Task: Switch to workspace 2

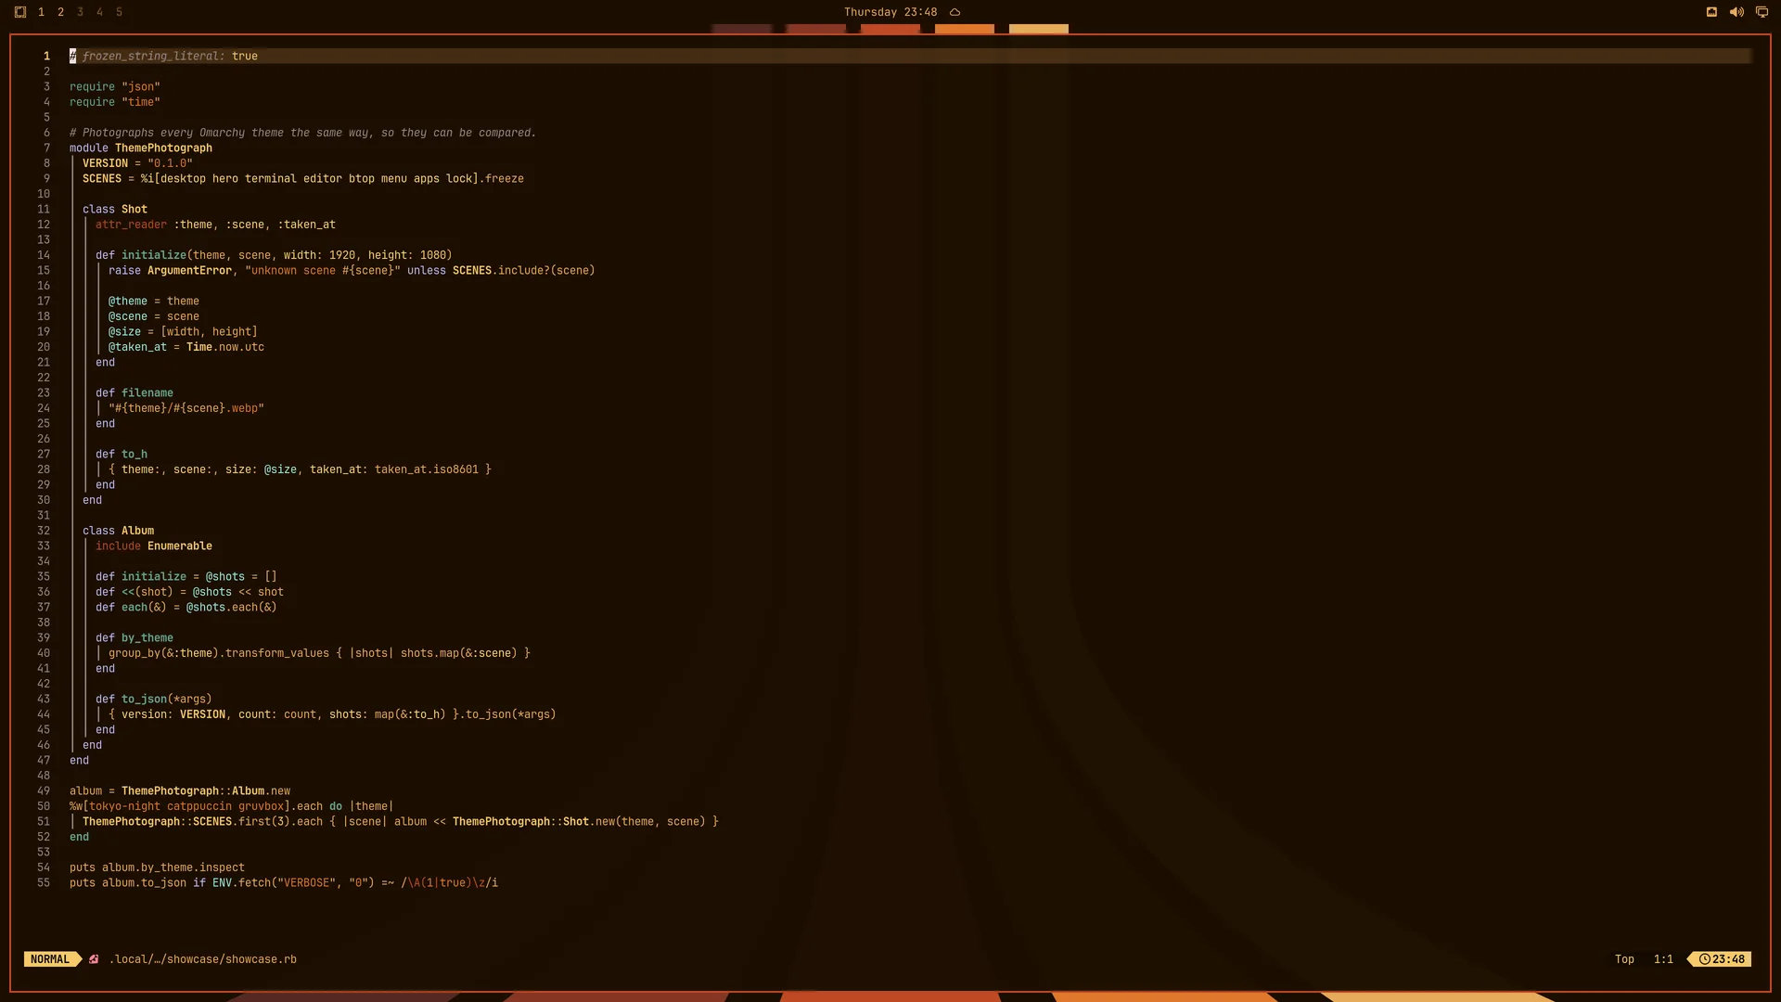Action: (x=60, y=12)
